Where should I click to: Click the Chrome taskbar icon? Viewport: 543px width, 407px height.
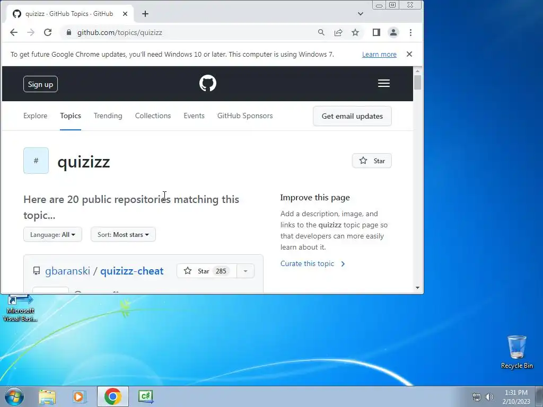tap(113, 396)
